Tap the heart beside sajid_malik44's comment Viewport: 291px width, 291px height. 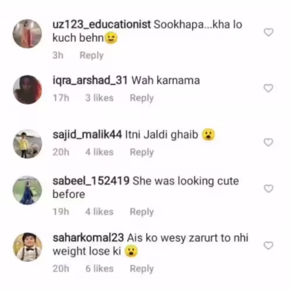tap(268, 143)
